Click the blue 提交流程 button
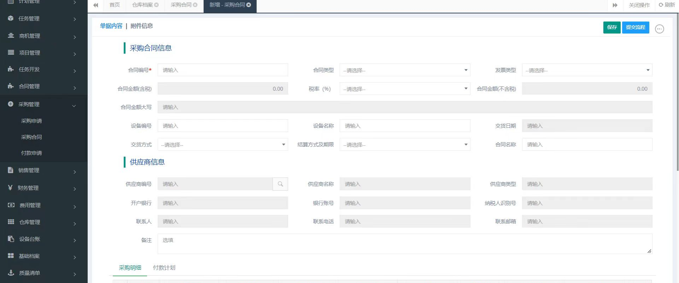 [x=636, y=27]
